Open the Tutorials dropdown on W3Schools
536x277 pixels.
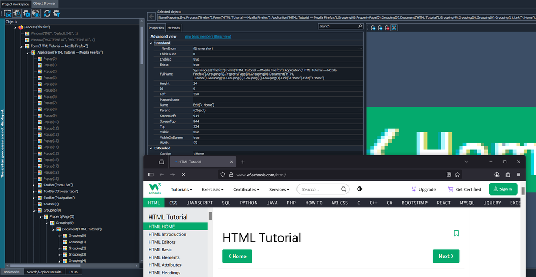click(x=182, y=189)
